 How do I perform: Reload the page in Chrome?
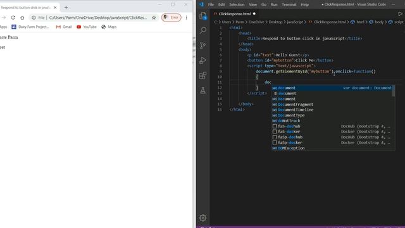(13, 18)
